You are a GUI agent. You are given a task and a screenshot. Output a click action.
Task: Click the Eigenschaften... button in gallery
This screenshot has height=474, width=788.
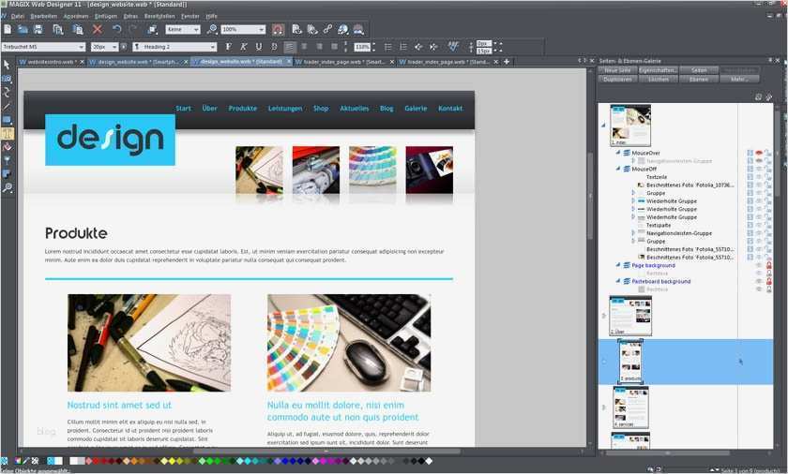click(658, 70)
